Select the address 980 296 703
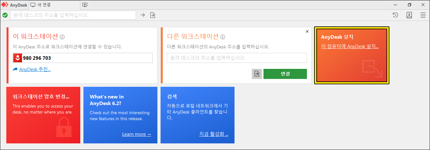 37,58
